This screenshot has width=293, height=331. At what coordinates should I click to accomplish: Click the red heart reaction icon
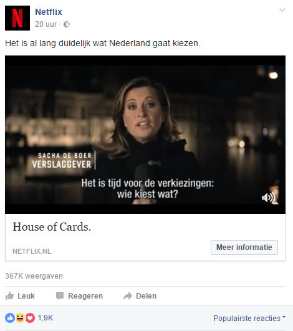[x=30, y=318]
